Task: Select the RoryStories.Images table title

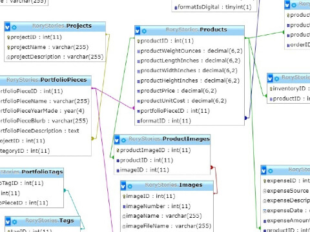Action: (x=174, y=185)
